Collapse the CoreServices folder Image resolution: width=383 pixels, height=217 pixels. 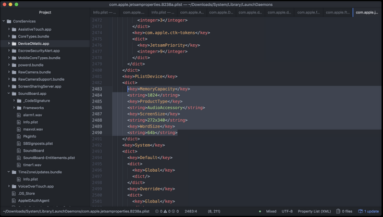[4, 21]
